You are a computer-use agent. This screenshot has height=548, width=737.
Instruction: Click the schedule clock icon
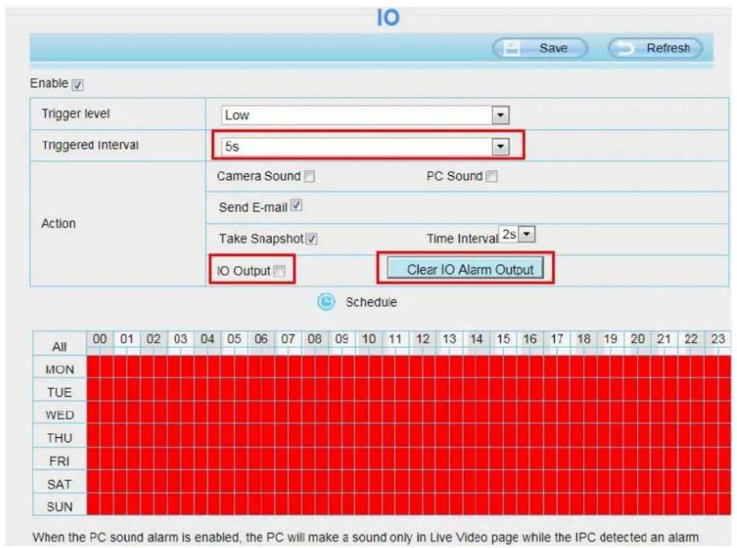(326, 302)
